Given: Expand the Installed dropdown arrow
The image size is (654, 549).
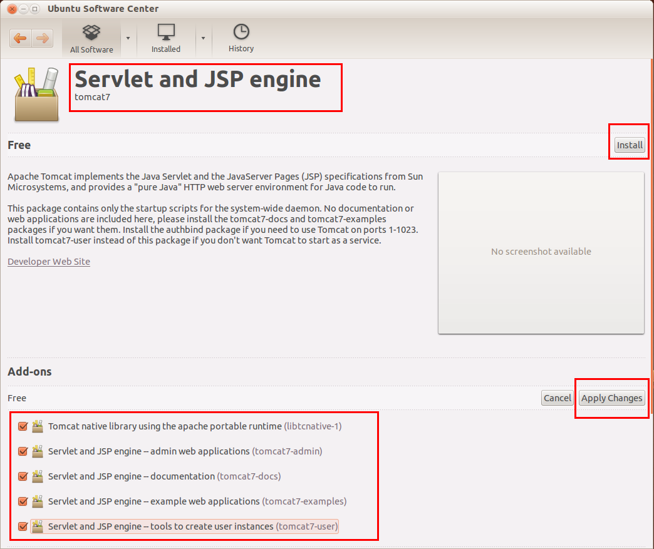Looking at the screenshot, I should 203,38.
